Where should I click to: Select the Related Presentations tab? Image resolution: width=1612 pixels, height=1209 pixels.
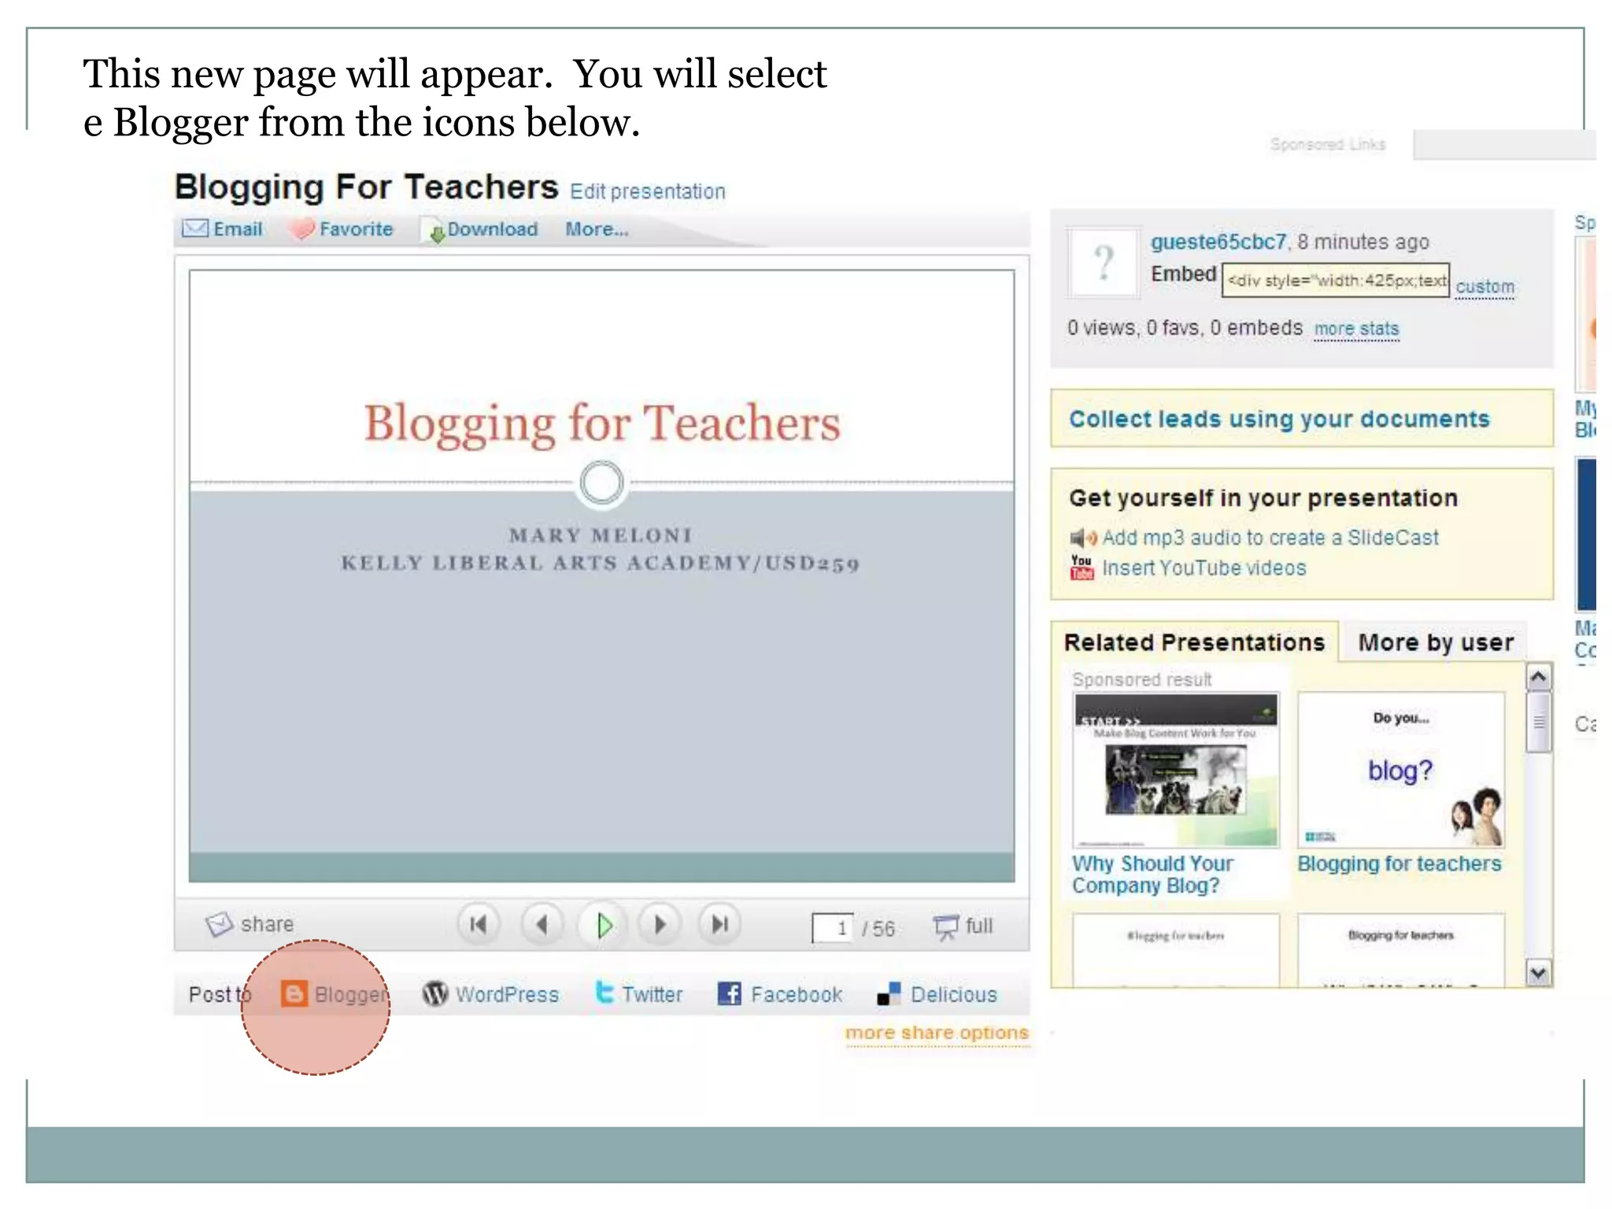[1194, 642]
